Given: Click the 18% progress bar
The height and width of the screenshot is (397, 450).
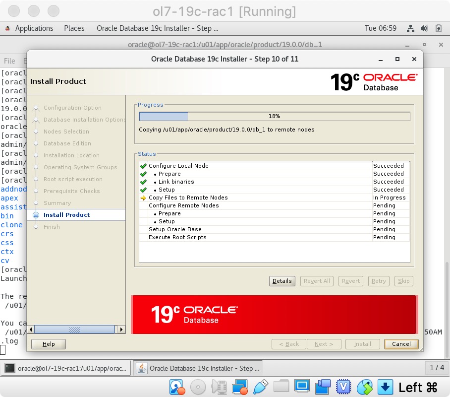Looking at the screenshot, I should [x=275, y=116].
